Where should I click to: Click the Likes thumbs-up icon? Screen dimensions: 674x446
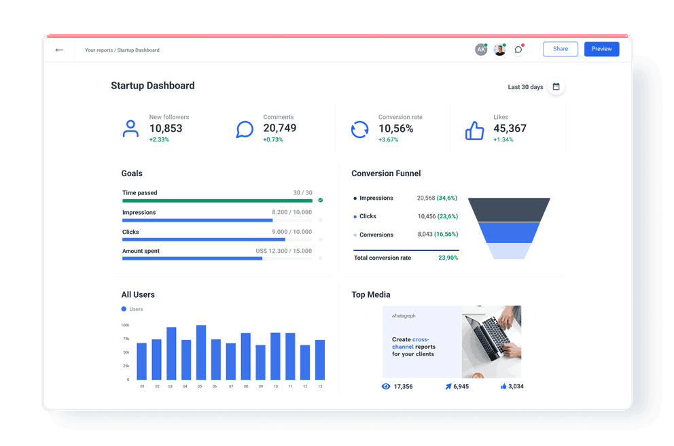click(x=475, y=128)
